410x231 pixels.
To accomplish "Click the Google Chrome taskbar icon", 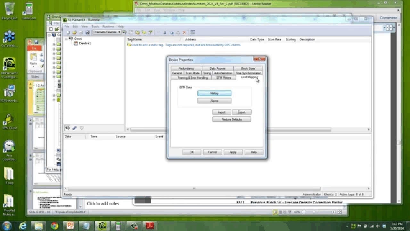I will pyautogui.click(x=54, y=226).
